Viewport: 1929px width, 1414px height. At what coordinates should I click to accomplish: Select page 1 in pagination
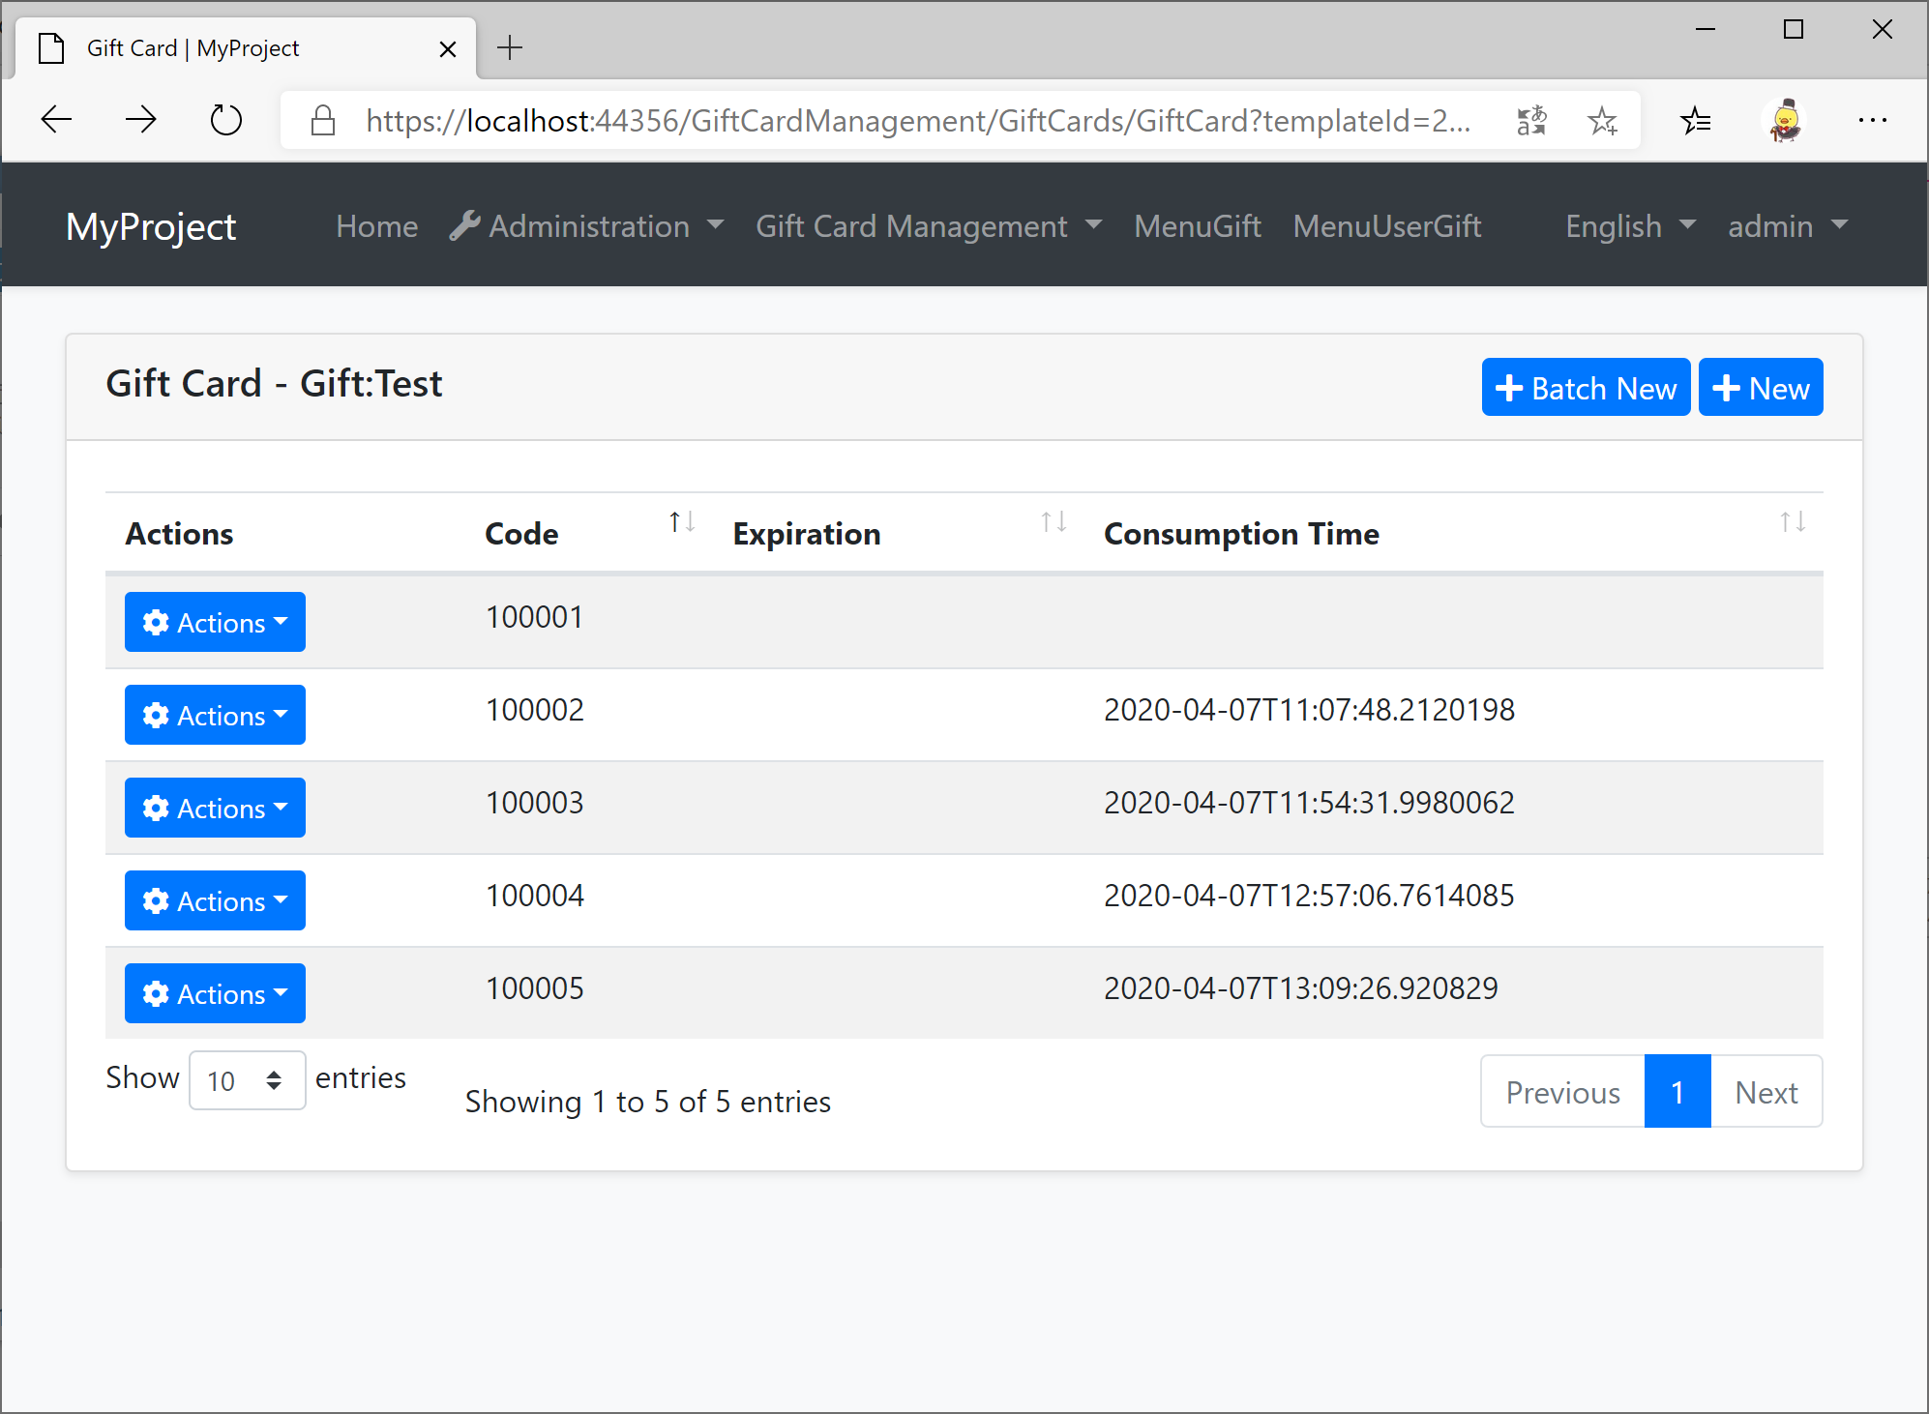click(1677, 1092)
